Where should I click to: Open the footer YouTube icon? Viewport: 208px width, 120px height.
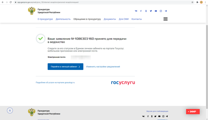pos(159,116)
